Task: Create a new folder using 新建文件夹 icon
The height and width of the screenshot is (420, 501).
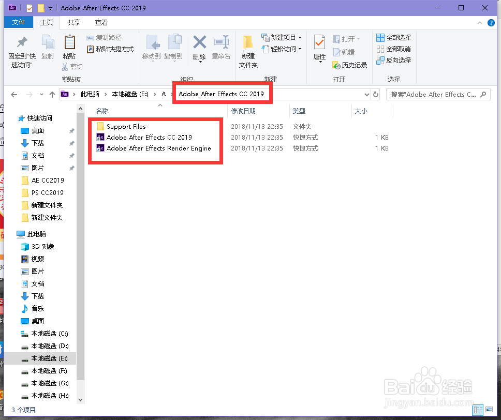Action: [247, 50]
